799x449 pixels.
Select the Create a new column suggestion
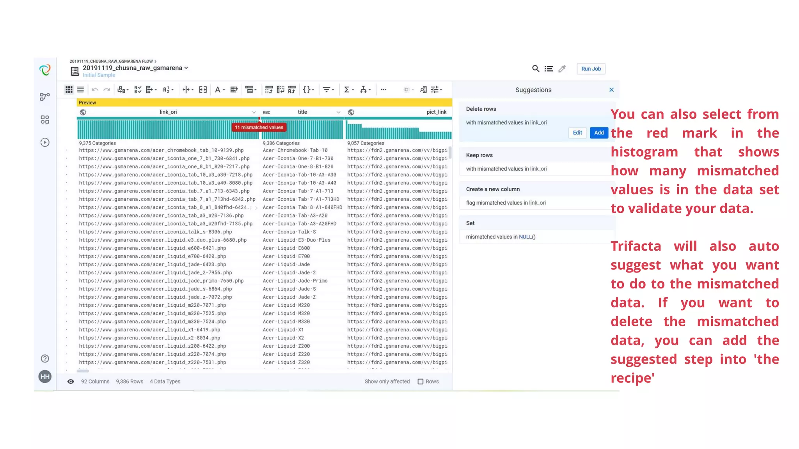[537, 196]
